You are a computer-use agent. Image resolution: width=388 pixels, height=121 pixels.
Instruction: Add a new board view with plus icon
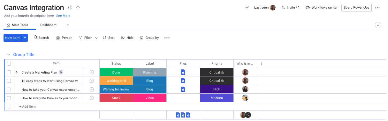pos(68,25)
